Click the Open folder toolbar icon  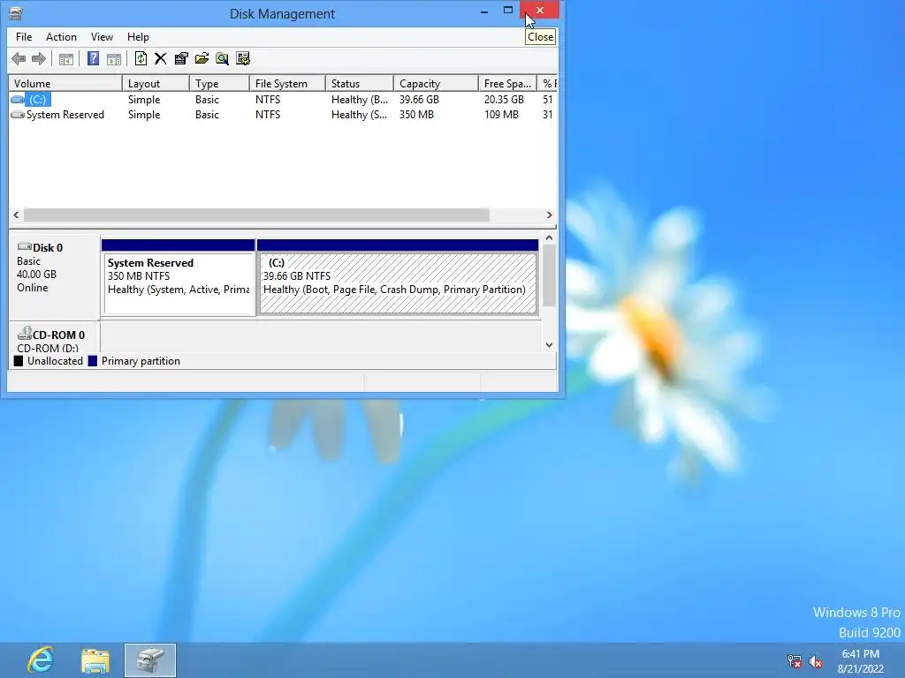click(x=202, y=58)
